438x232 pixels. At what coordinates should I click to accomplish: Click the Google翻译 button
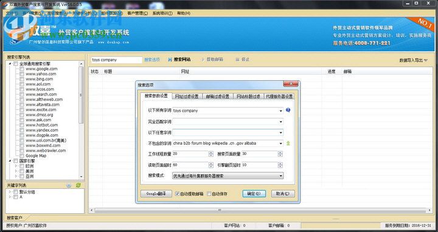click(156, 194)
